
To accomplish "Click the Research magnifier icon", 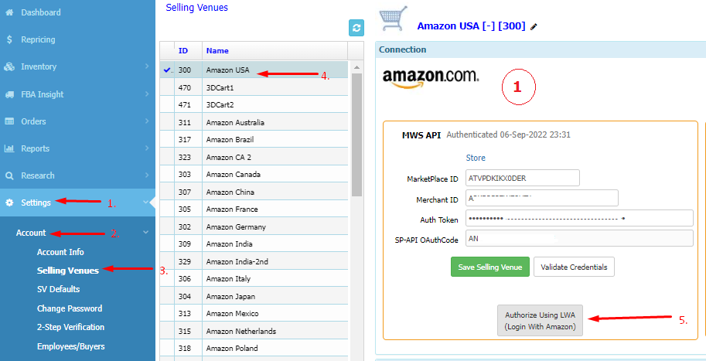I will (9, 175).
